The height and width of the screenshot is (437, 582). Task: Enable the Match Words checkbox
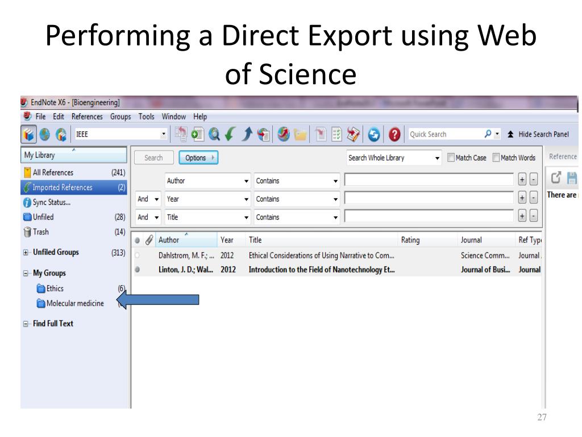496,158
